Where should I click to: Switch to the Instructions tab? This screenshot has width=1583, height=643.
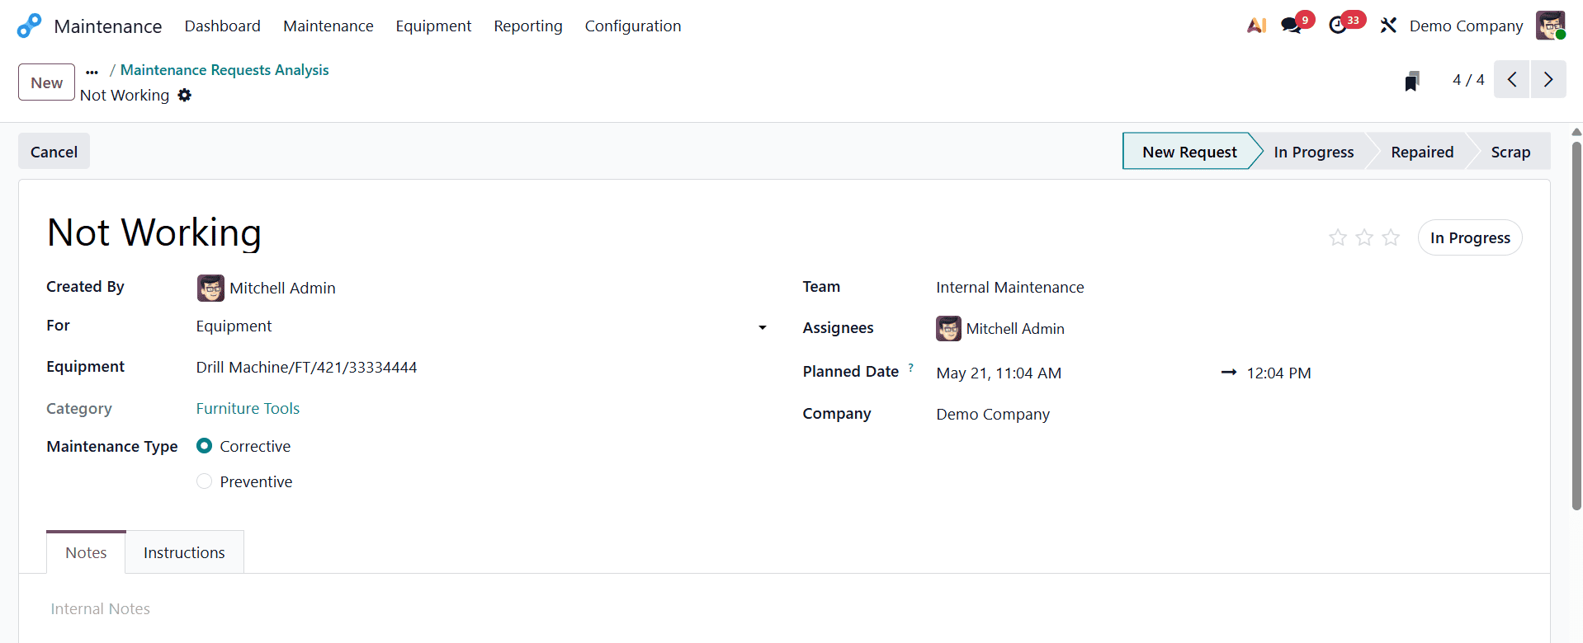184,552
